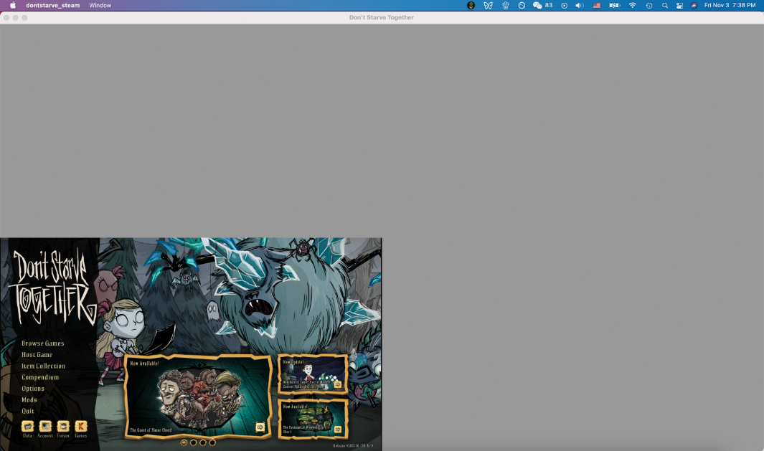Select the fourth banner page dot
The image size is (764, 451).
(x=212, y=442)
